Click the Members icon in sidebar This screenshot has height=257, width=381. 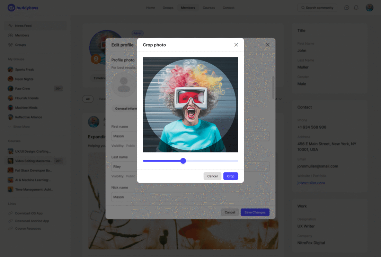click(x=11, y=35)
